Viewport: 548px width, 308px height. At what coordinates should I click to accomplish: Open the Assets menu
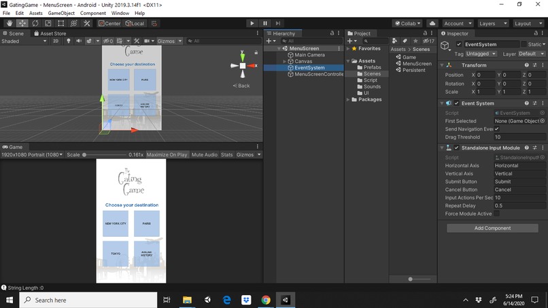point(35,13)
